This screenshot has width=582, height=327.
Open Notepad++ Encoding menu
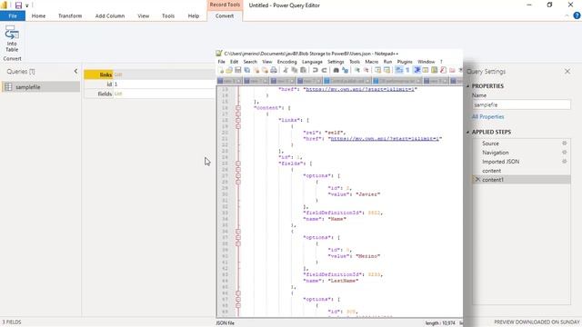point(286,62)
